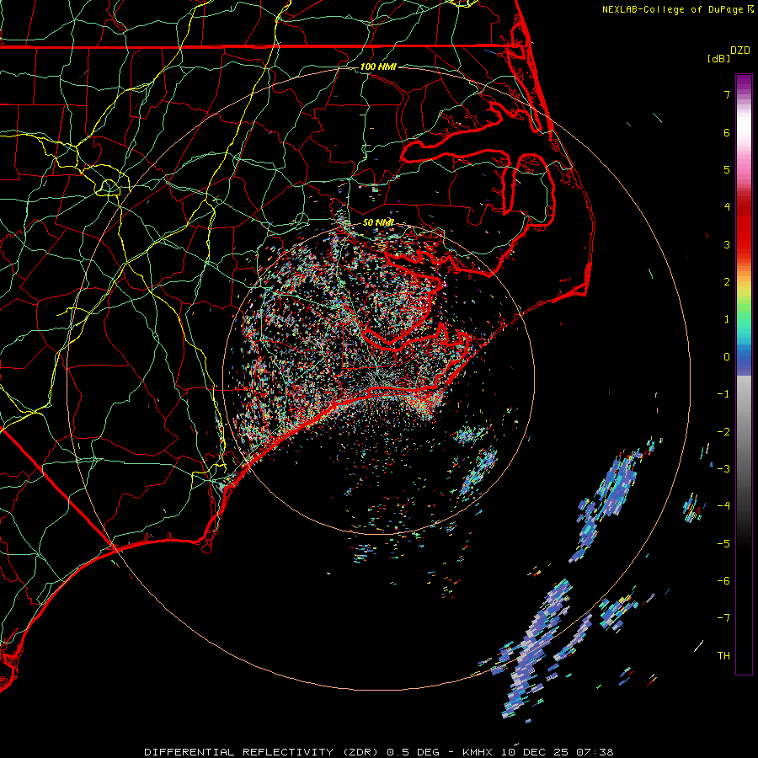Click the 0 dB value on color scale
Screen dimensions: 758x758
(x=727, y=357)
